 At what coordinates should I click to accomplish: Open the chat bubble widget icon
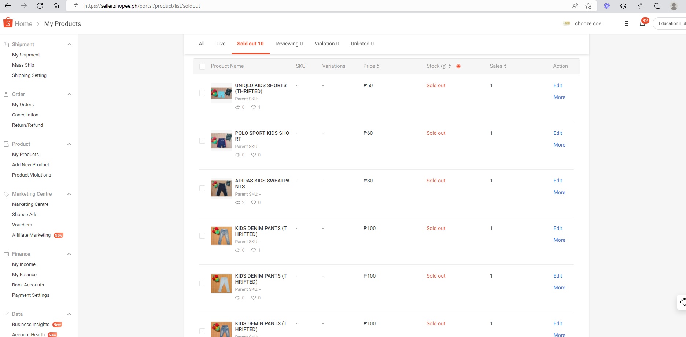(x=683, y=302)
